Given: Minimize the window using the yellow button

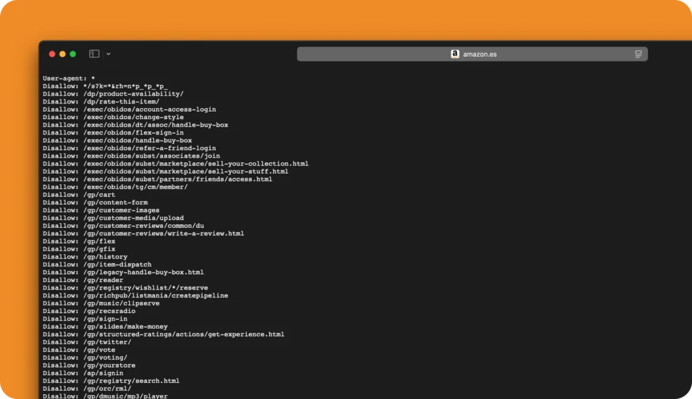Looking at the screenshot, I should point(62,54).
